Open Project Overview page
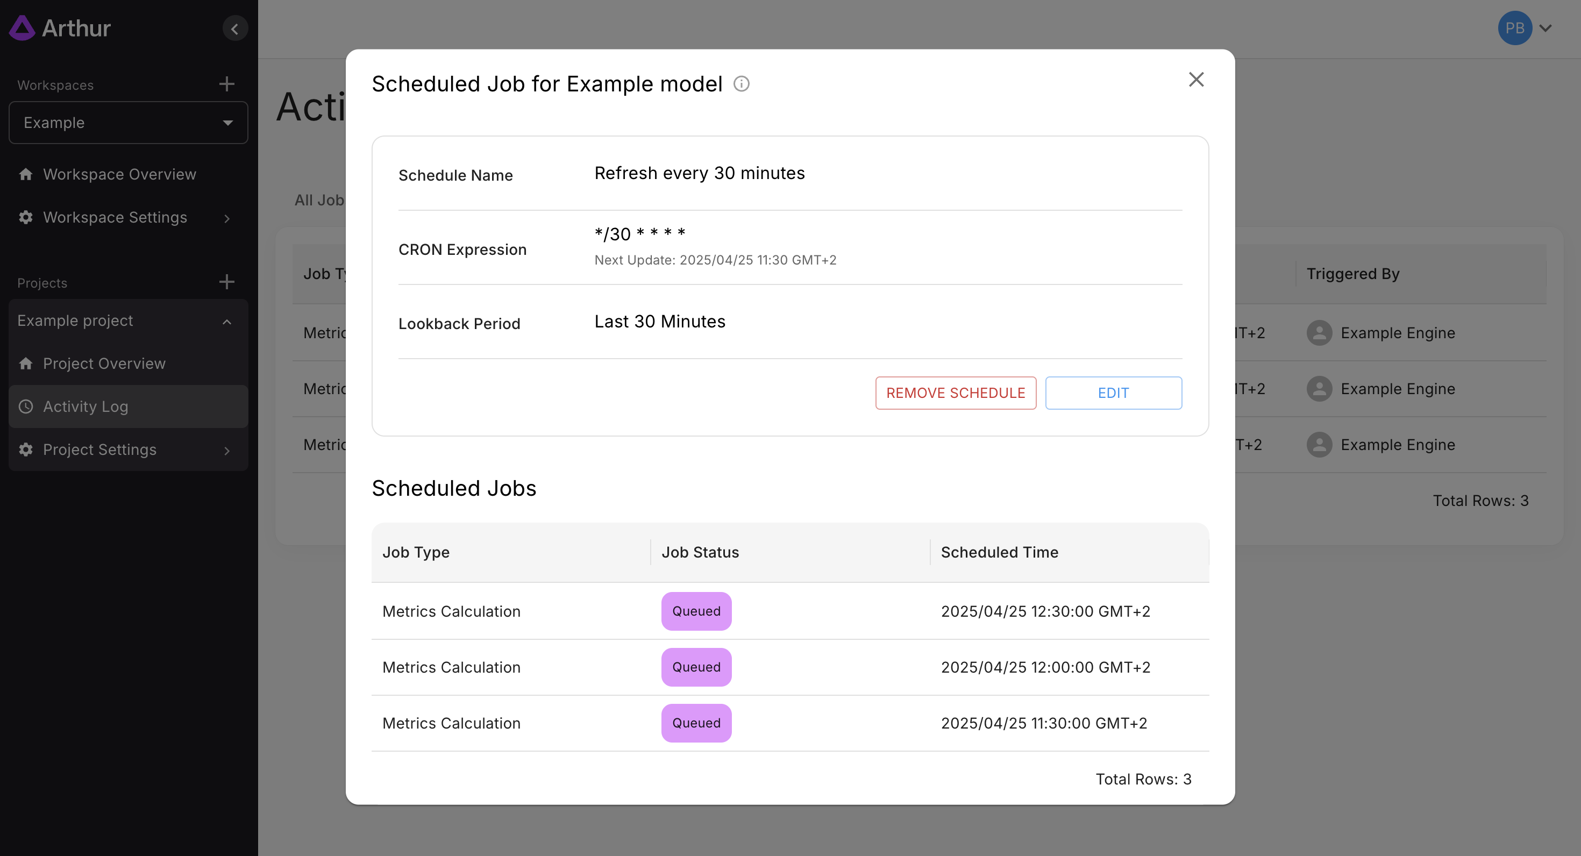1581x856 pixels. pyautogui.click(x=104, y=363)
